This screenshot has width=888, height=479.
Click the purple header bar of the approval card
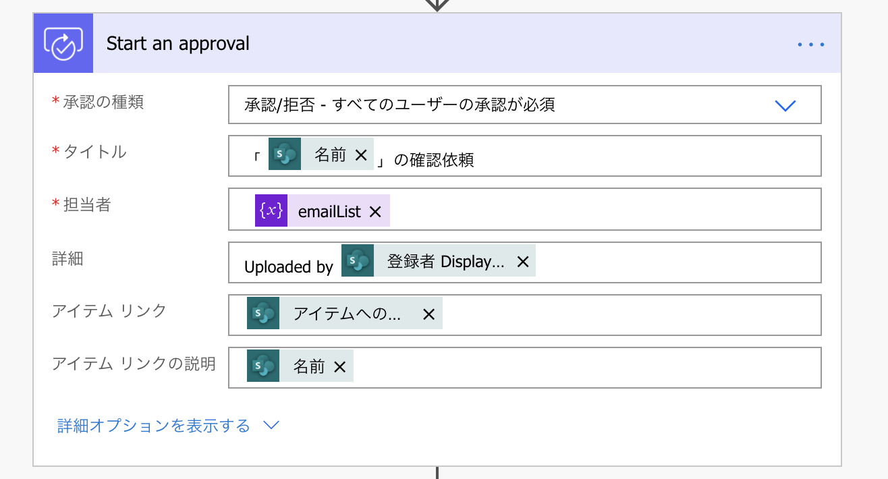(472, 43)
